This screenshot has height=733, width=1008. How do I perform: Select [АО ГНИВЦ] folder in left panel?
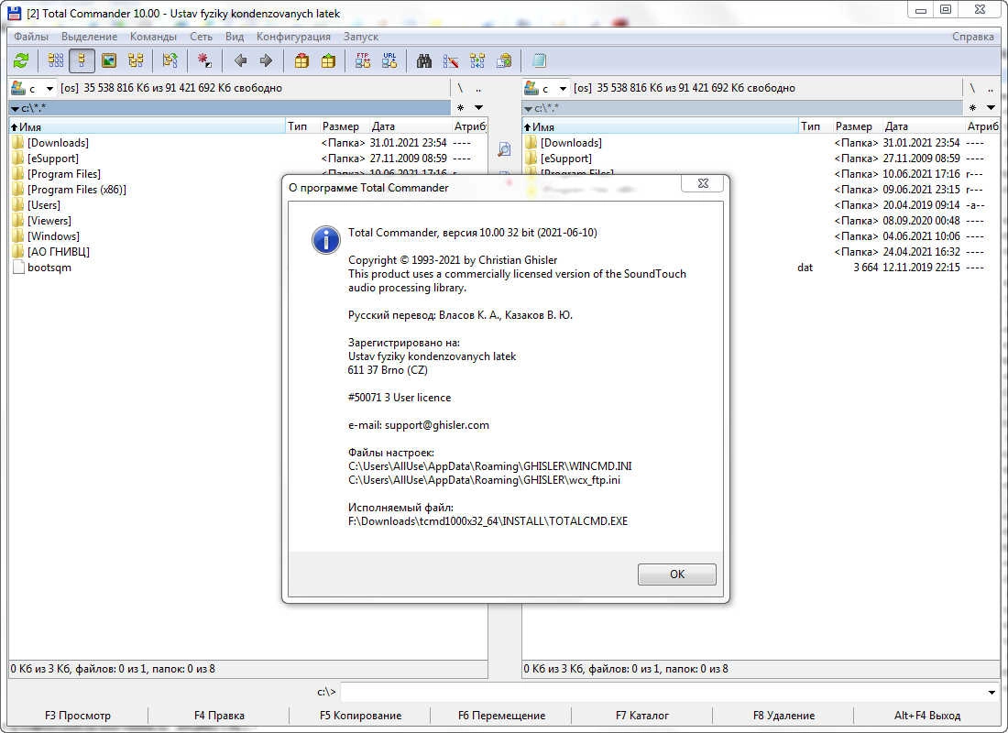pyautogui.click(x=59, y=251)
